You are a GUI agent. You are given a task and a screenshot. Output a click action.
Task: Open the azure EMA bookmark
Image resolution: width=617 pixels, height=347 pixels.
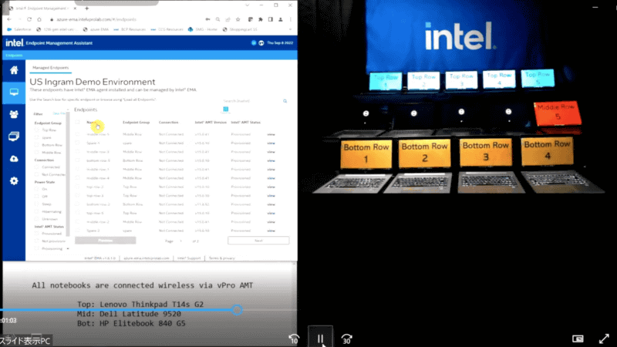click(x=96, y=29)
